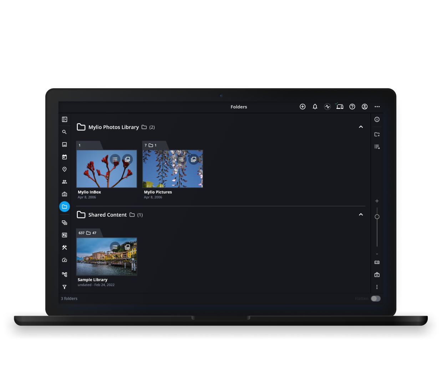The height and width of the screenshot is (389, 442).
Task: Click the gallery icon on Mylio Pictures thumbnail
Action: point(194,160)
